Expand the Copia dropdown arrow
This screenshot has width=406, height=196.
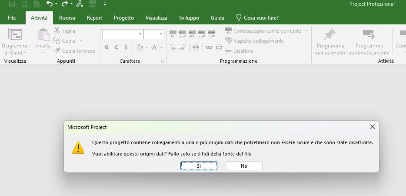click(x=80, y=41)
